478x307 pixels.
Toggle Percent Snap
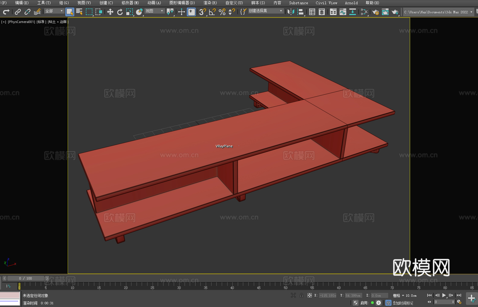tap(222, 12)
